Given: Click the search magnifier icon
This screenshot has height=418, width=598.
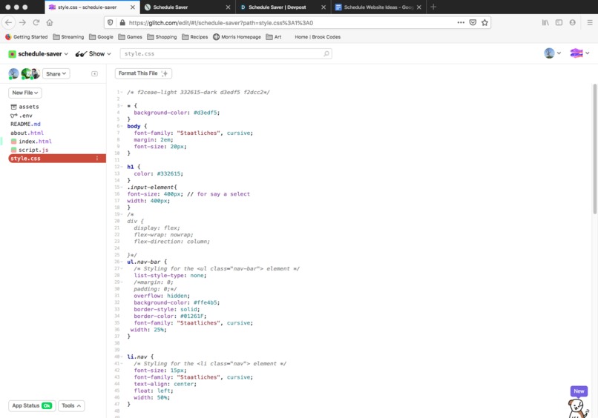Looking at the screenshot, I should point(326,53).
